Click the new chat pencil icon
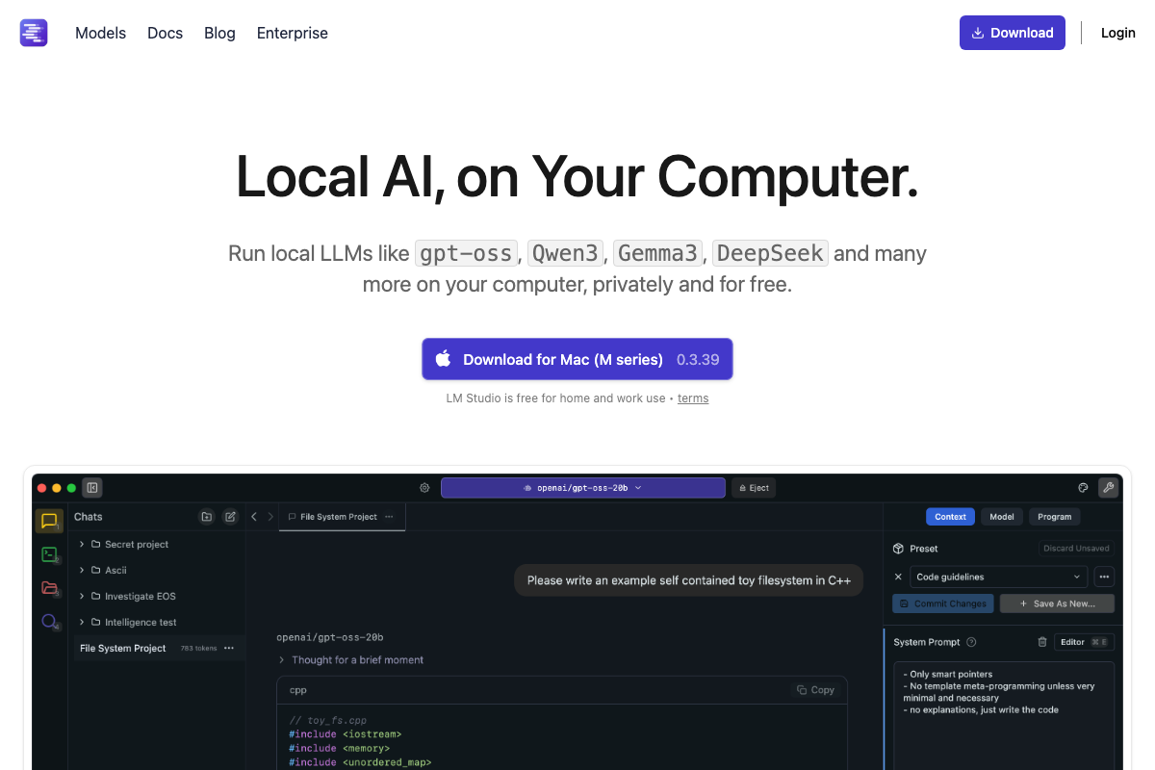Viewport: 1155px width, 770px height. 230,517
